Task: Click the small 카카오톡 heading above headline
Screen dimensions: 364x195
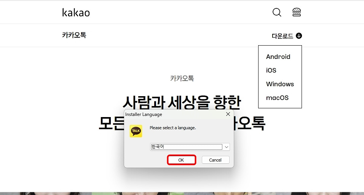Action: (182, 78)
